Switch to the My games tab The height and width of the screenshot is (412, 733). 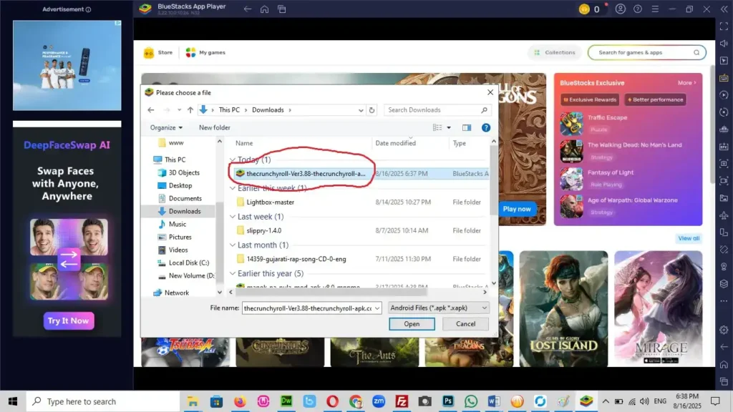pos(205,52)
